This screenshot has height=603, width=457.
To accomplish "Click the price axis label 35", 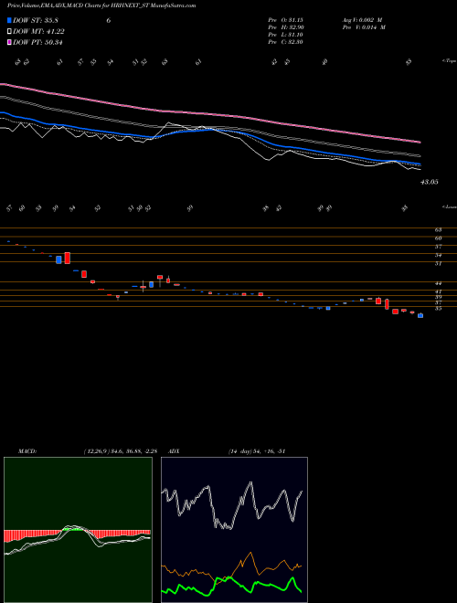I will coord(438,309).
